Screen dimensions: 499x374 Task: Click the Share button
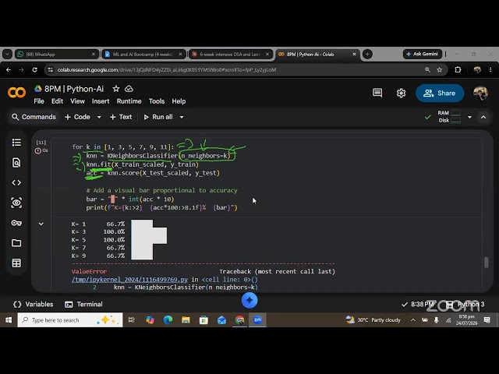(440, 93)
